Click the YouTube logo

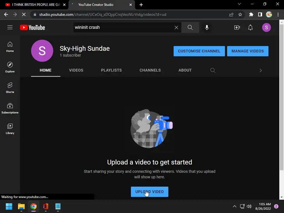pyautogui.click(x=32, y=27)
